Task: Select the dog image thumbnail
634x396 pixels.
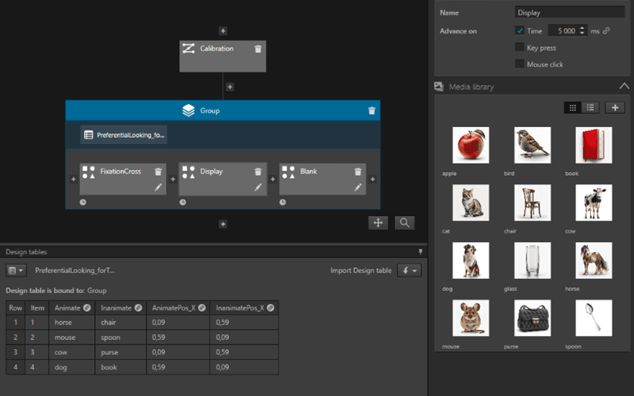Action: coord(470,260)
